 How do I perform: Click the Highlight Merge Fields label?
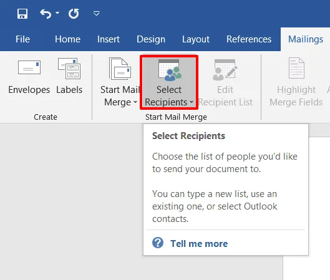pyautogui.click(x=296, y=96)
